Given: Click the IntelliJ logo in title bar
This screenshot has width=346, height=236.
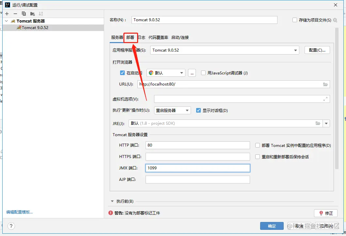Looking at the screenshot, I should click(x=7, y=5).
